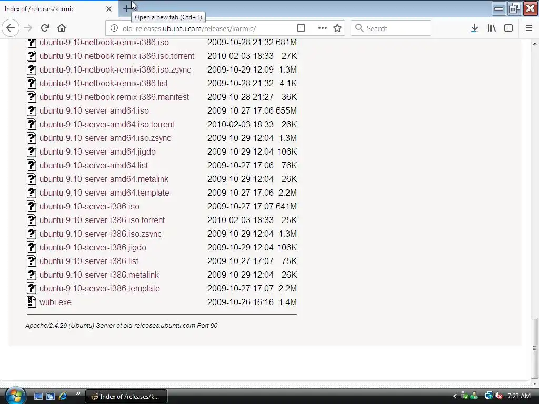Go to the Firefox home page
The width and height of the screenshot is (539, 404).
(x=62, y=28)
